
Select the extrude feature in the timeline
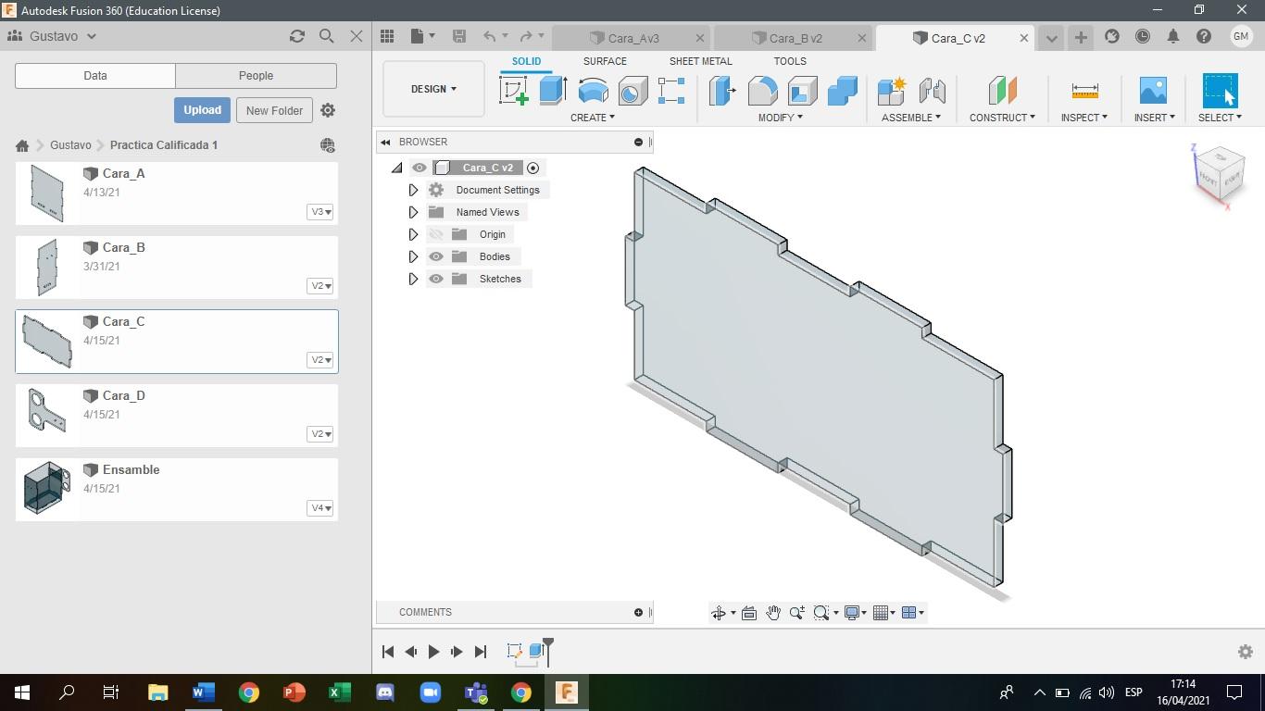click(535, 651)
